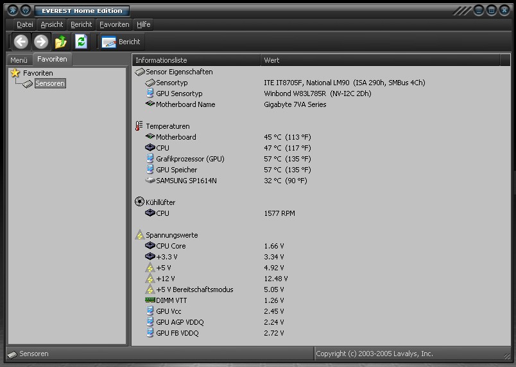Click the +12 V lightning icon
The width and height of the screenshot is (516, 367).
[x=150, y=278]
